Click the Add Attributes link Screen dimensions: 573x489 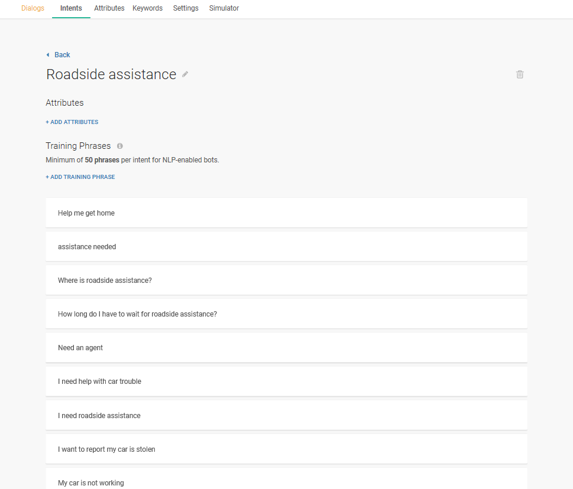[72, 122]
